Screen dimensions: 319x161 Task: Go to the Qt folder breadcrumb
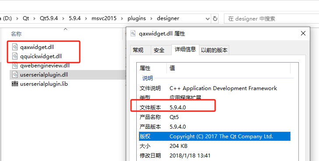(26, 18)
